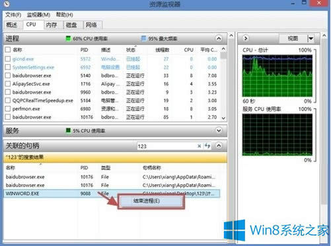Click the left pane scroll-up arrow
The height and width of the screenshot is (246, 331).
click(x=231, y=35)
